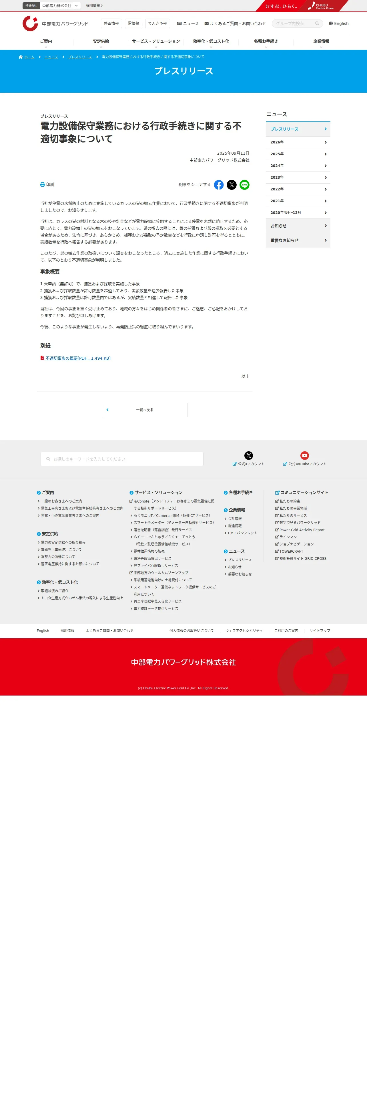Open the official X account icon in footer
367x1103 pixels.
[248, 455]
